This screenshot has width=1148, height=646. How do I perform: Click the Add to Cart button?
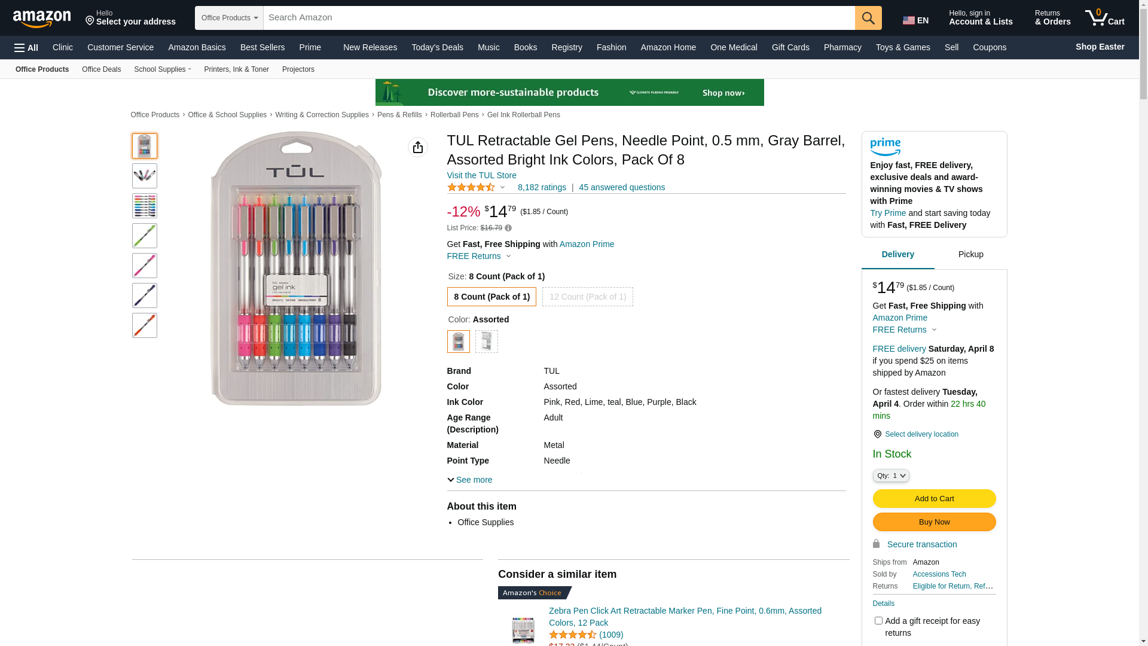pos(934,499)
